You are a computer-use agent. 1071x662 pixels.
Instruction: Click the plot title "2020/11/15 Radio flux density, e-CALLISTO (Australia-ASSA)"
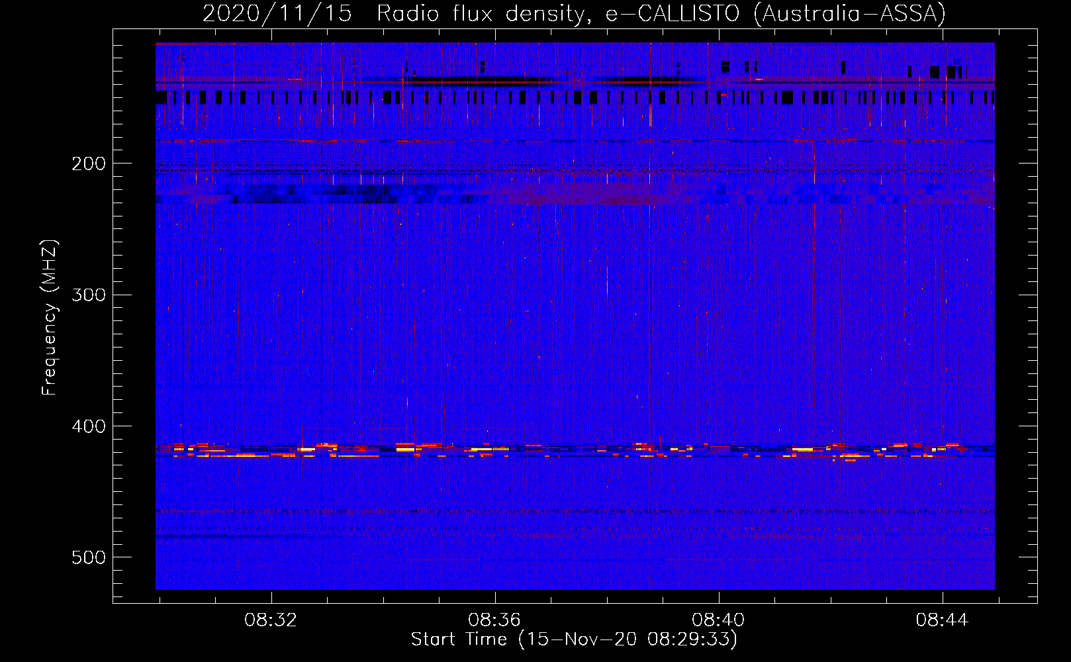[x=574, y=13]
